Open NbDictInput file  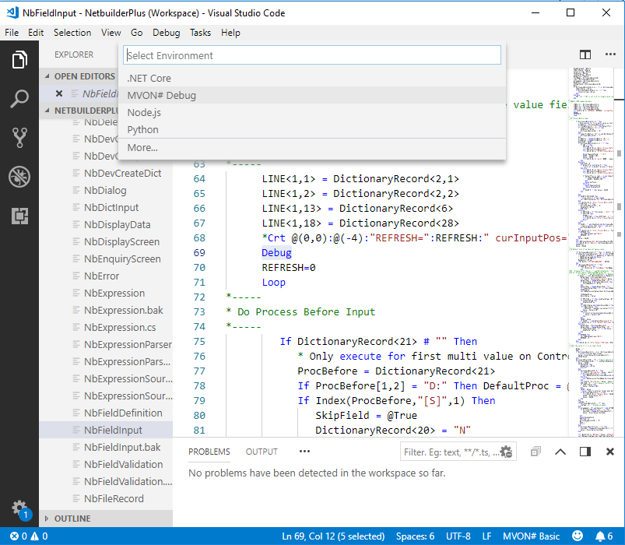pyautogui.click(x=106, y=207)
